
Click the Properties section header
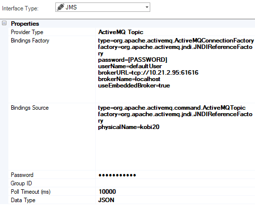click(x=25, y=24)
